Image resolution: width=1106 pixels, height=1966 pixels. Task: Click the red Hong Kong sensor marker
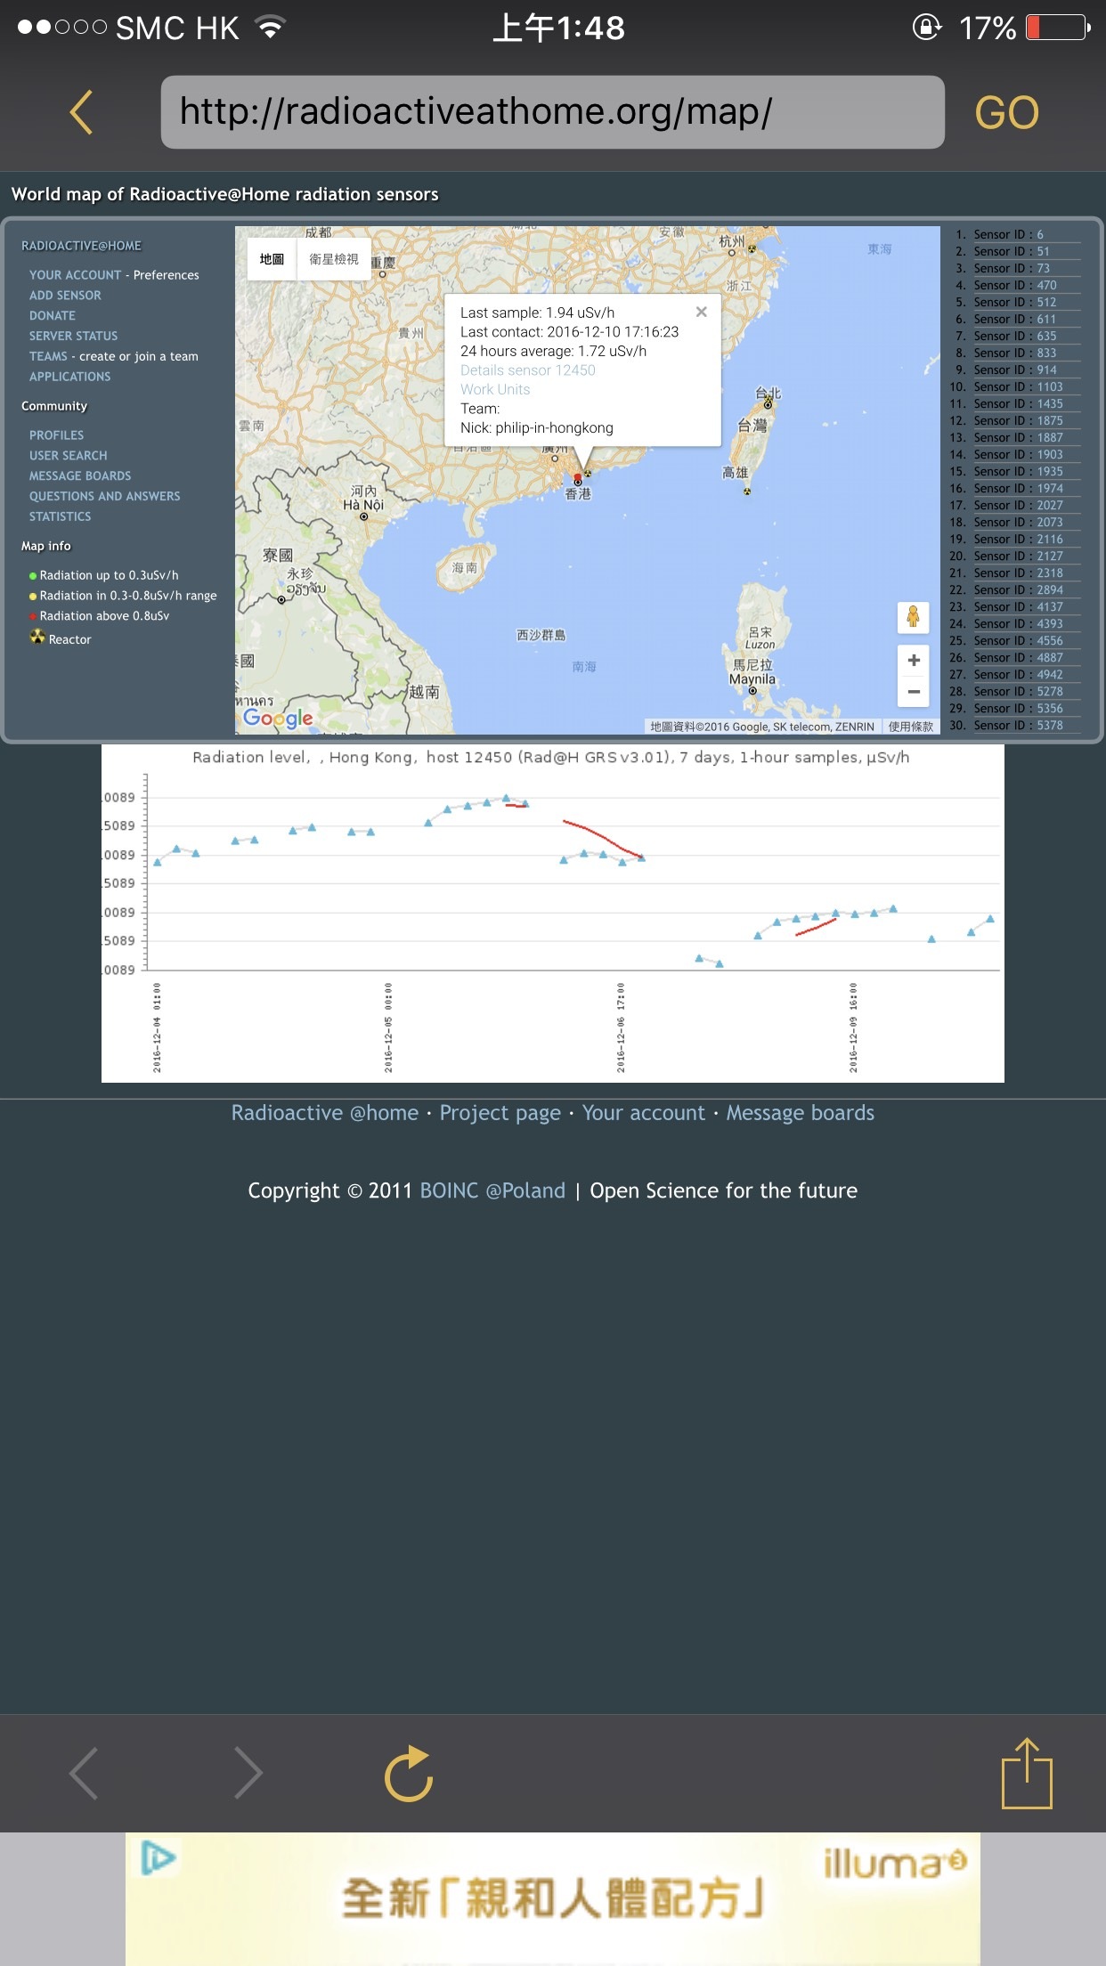coord(577,478)
